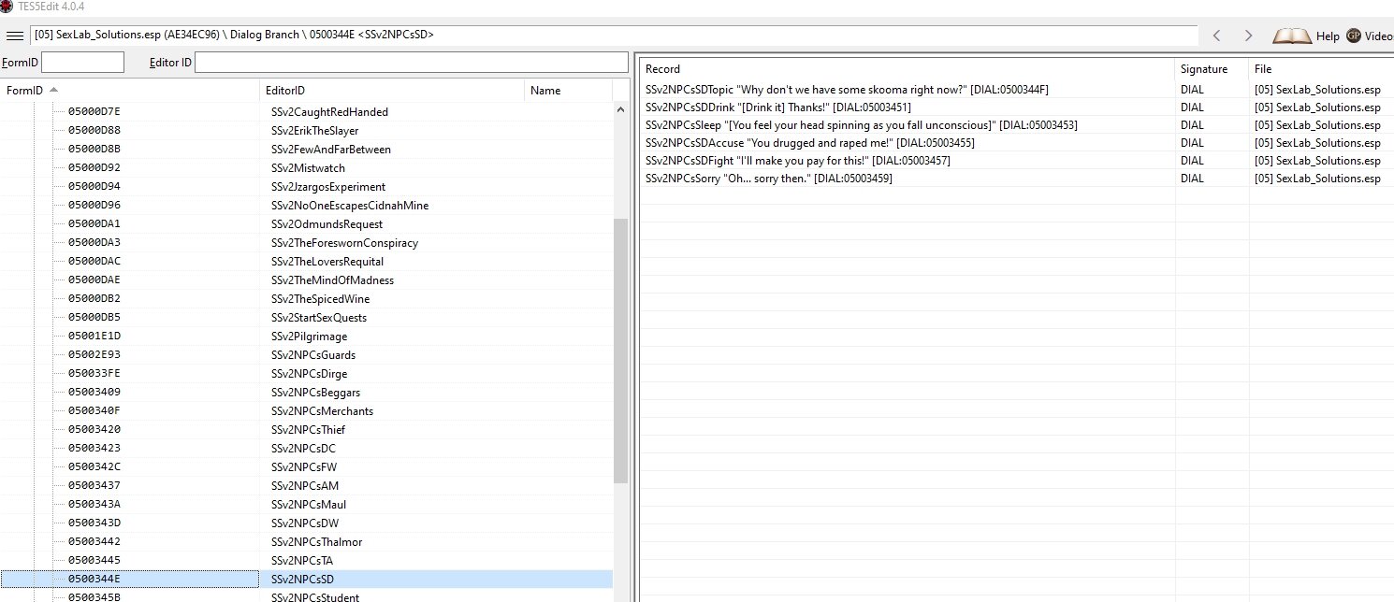This screenshot has height=602, width=1394.
Task: Toggle sort order on the FormID column
Action: click(28, 91)
